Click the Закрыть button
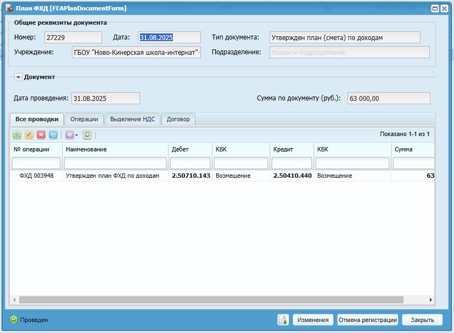 click(423, 320)
